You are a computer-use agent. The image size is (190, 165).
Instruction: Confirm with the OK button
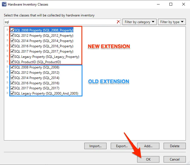coord(148,159)
